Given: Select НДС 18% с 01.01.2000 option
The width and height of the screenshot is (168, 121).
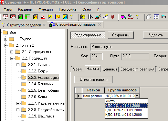Looking at the screenshot, I should [x=126, y=115].
